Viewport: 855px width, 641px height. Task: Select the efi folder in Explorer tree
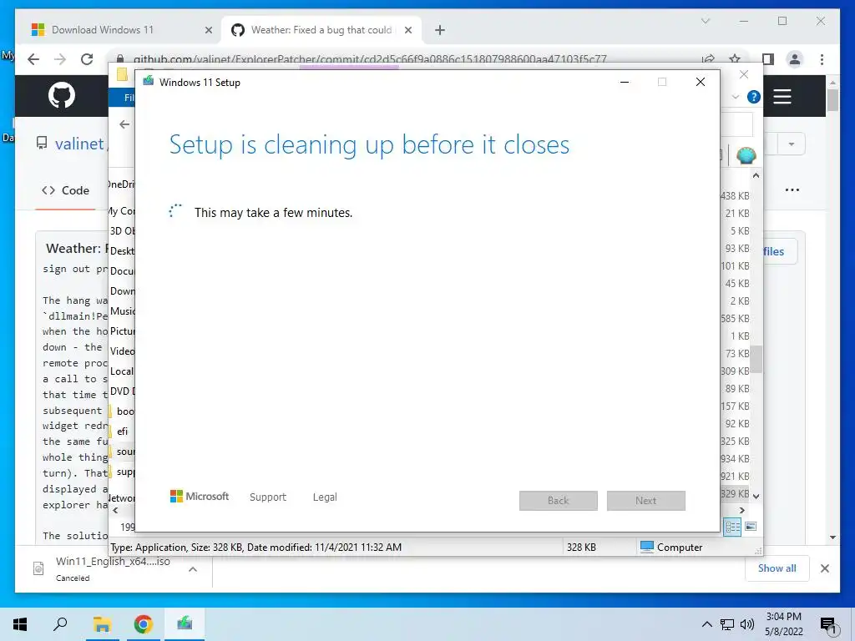point(122,432)
